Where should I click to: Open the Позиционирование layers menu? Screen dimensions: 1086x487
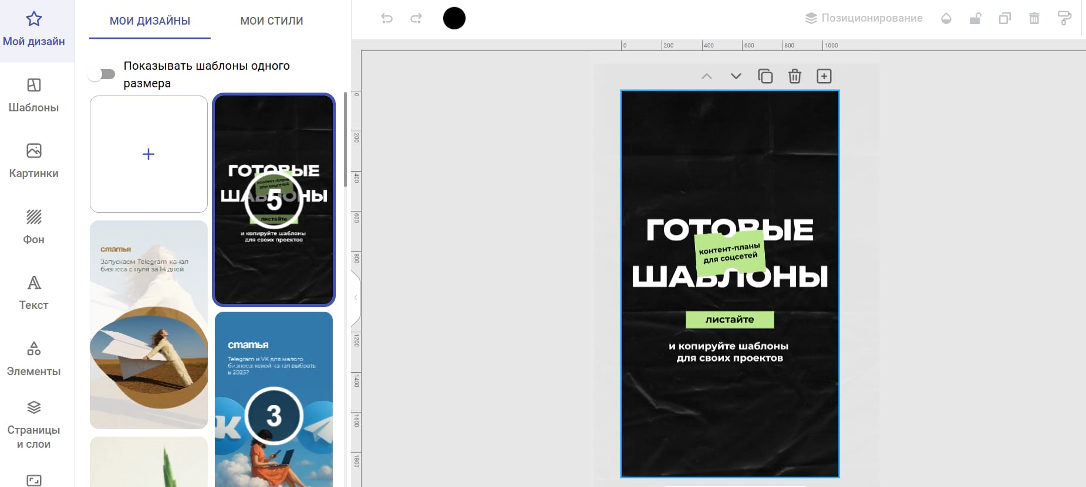click(x=864, y=18)
